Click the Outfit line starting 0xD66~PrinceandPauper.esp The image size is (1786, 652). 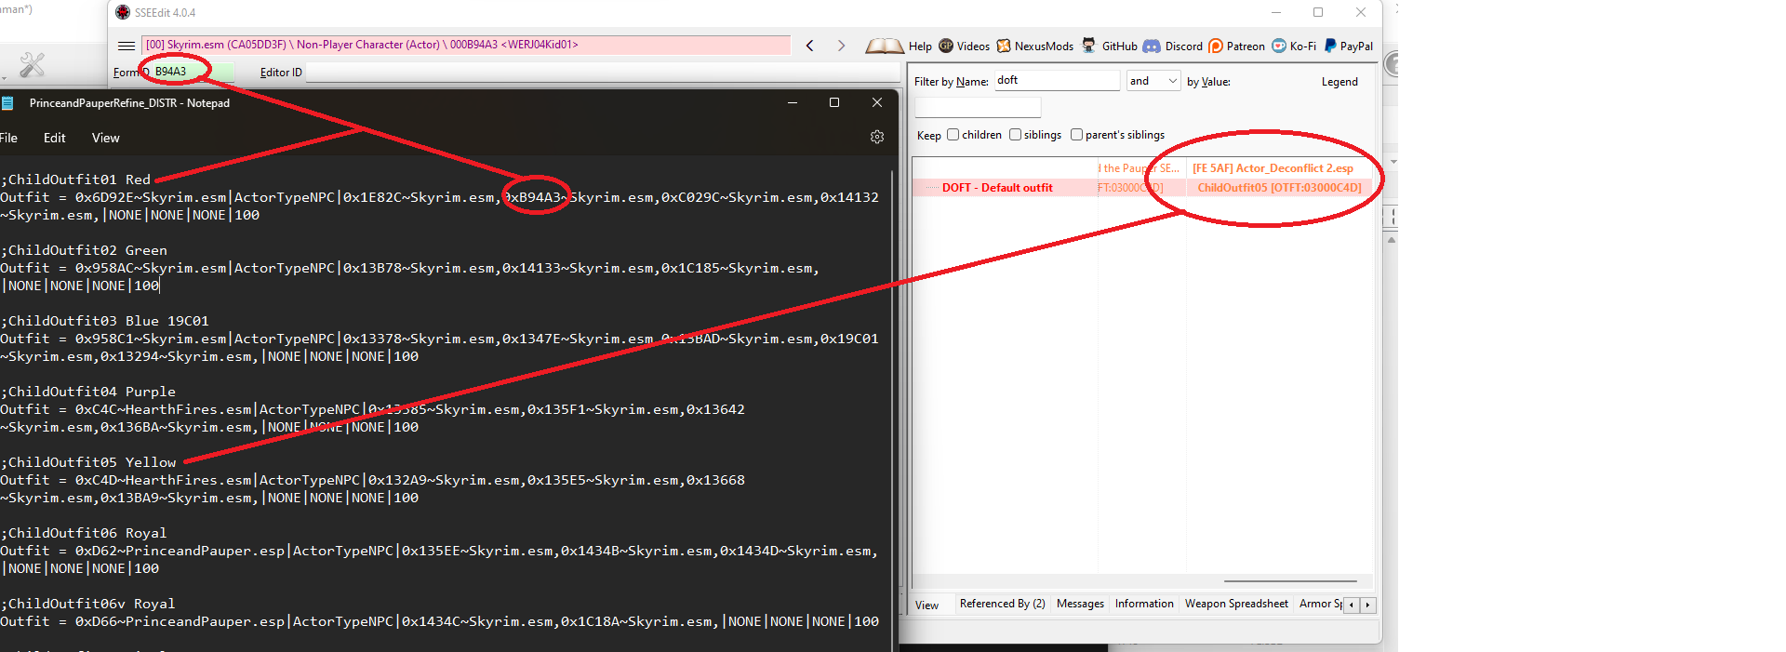coord(440,621)
